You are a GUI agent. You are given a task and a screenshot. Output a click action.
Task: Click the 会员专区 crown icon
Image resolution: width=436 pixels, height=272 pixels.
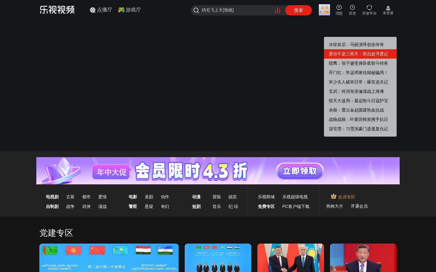[x=334, y=196]
